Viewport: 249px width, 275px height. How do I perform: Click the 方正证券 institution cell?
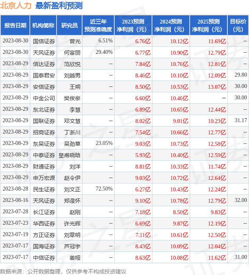pos(44,235)
